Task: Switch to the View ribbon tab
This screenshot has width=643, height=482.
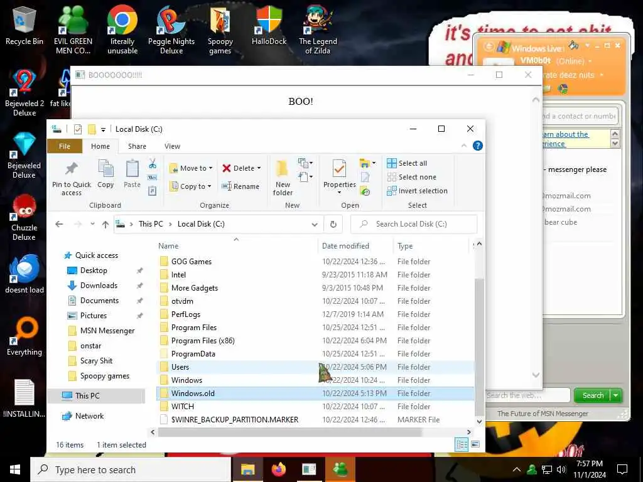Action: pos(172,146)
